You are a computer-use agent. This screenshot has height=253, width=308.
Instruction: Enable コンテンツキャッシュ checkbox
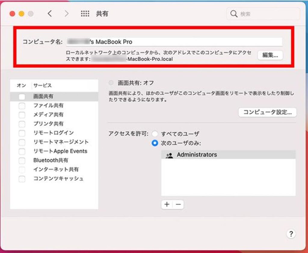(x=22, y=179)
